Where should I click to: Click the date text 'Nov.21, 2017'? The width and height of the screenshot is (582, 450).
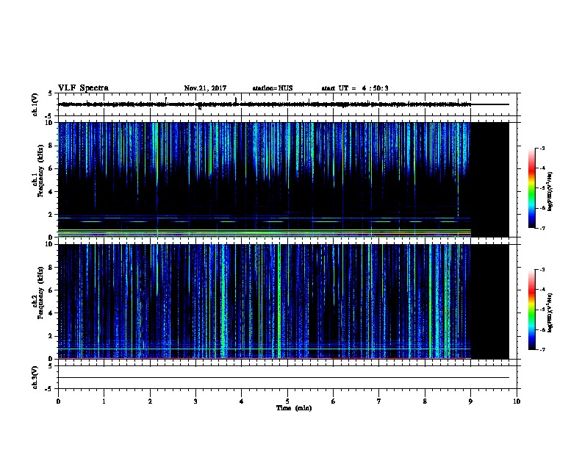coord(205,88)
